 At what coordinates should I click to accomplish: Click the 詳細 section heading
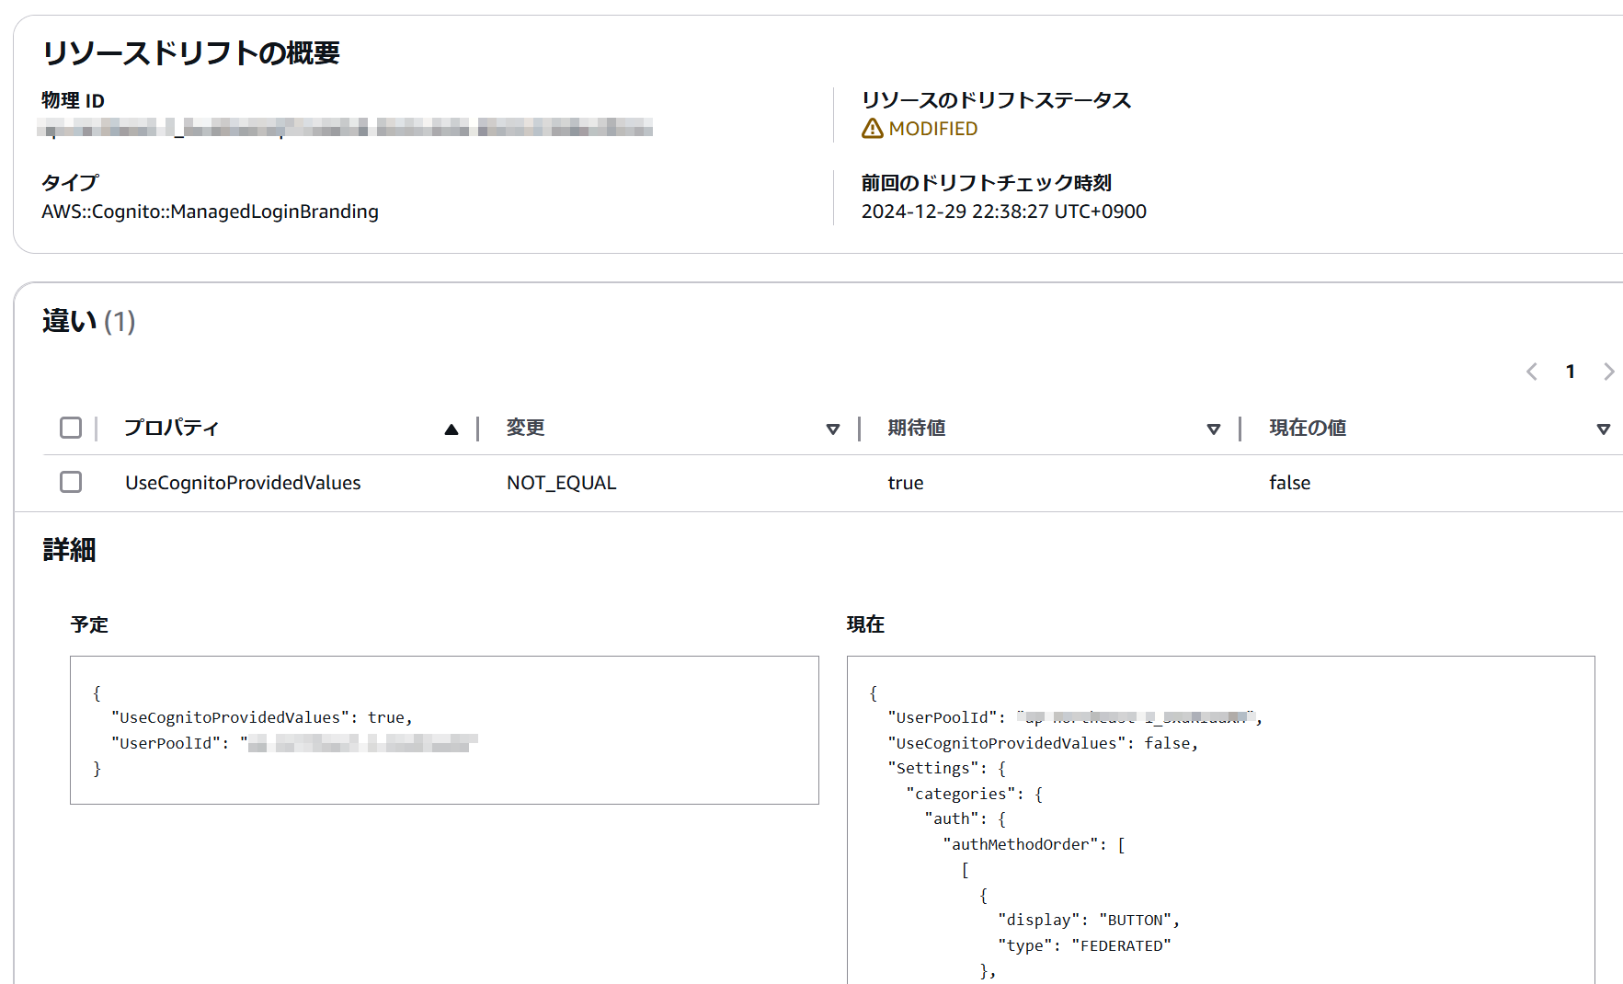pyautogui.click(x=70, y=549)
